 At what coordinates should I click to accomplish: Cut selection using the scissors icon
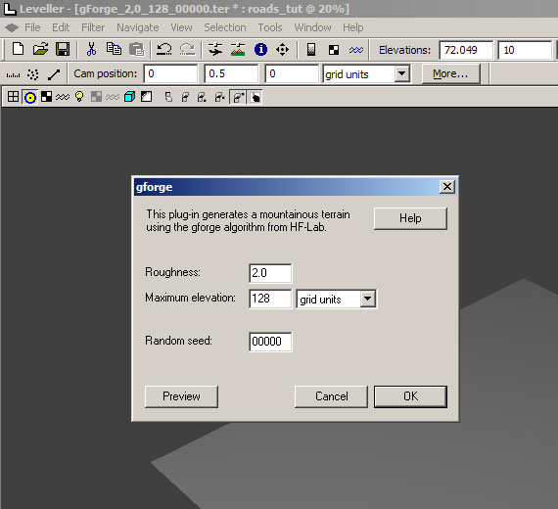[91, 49]
